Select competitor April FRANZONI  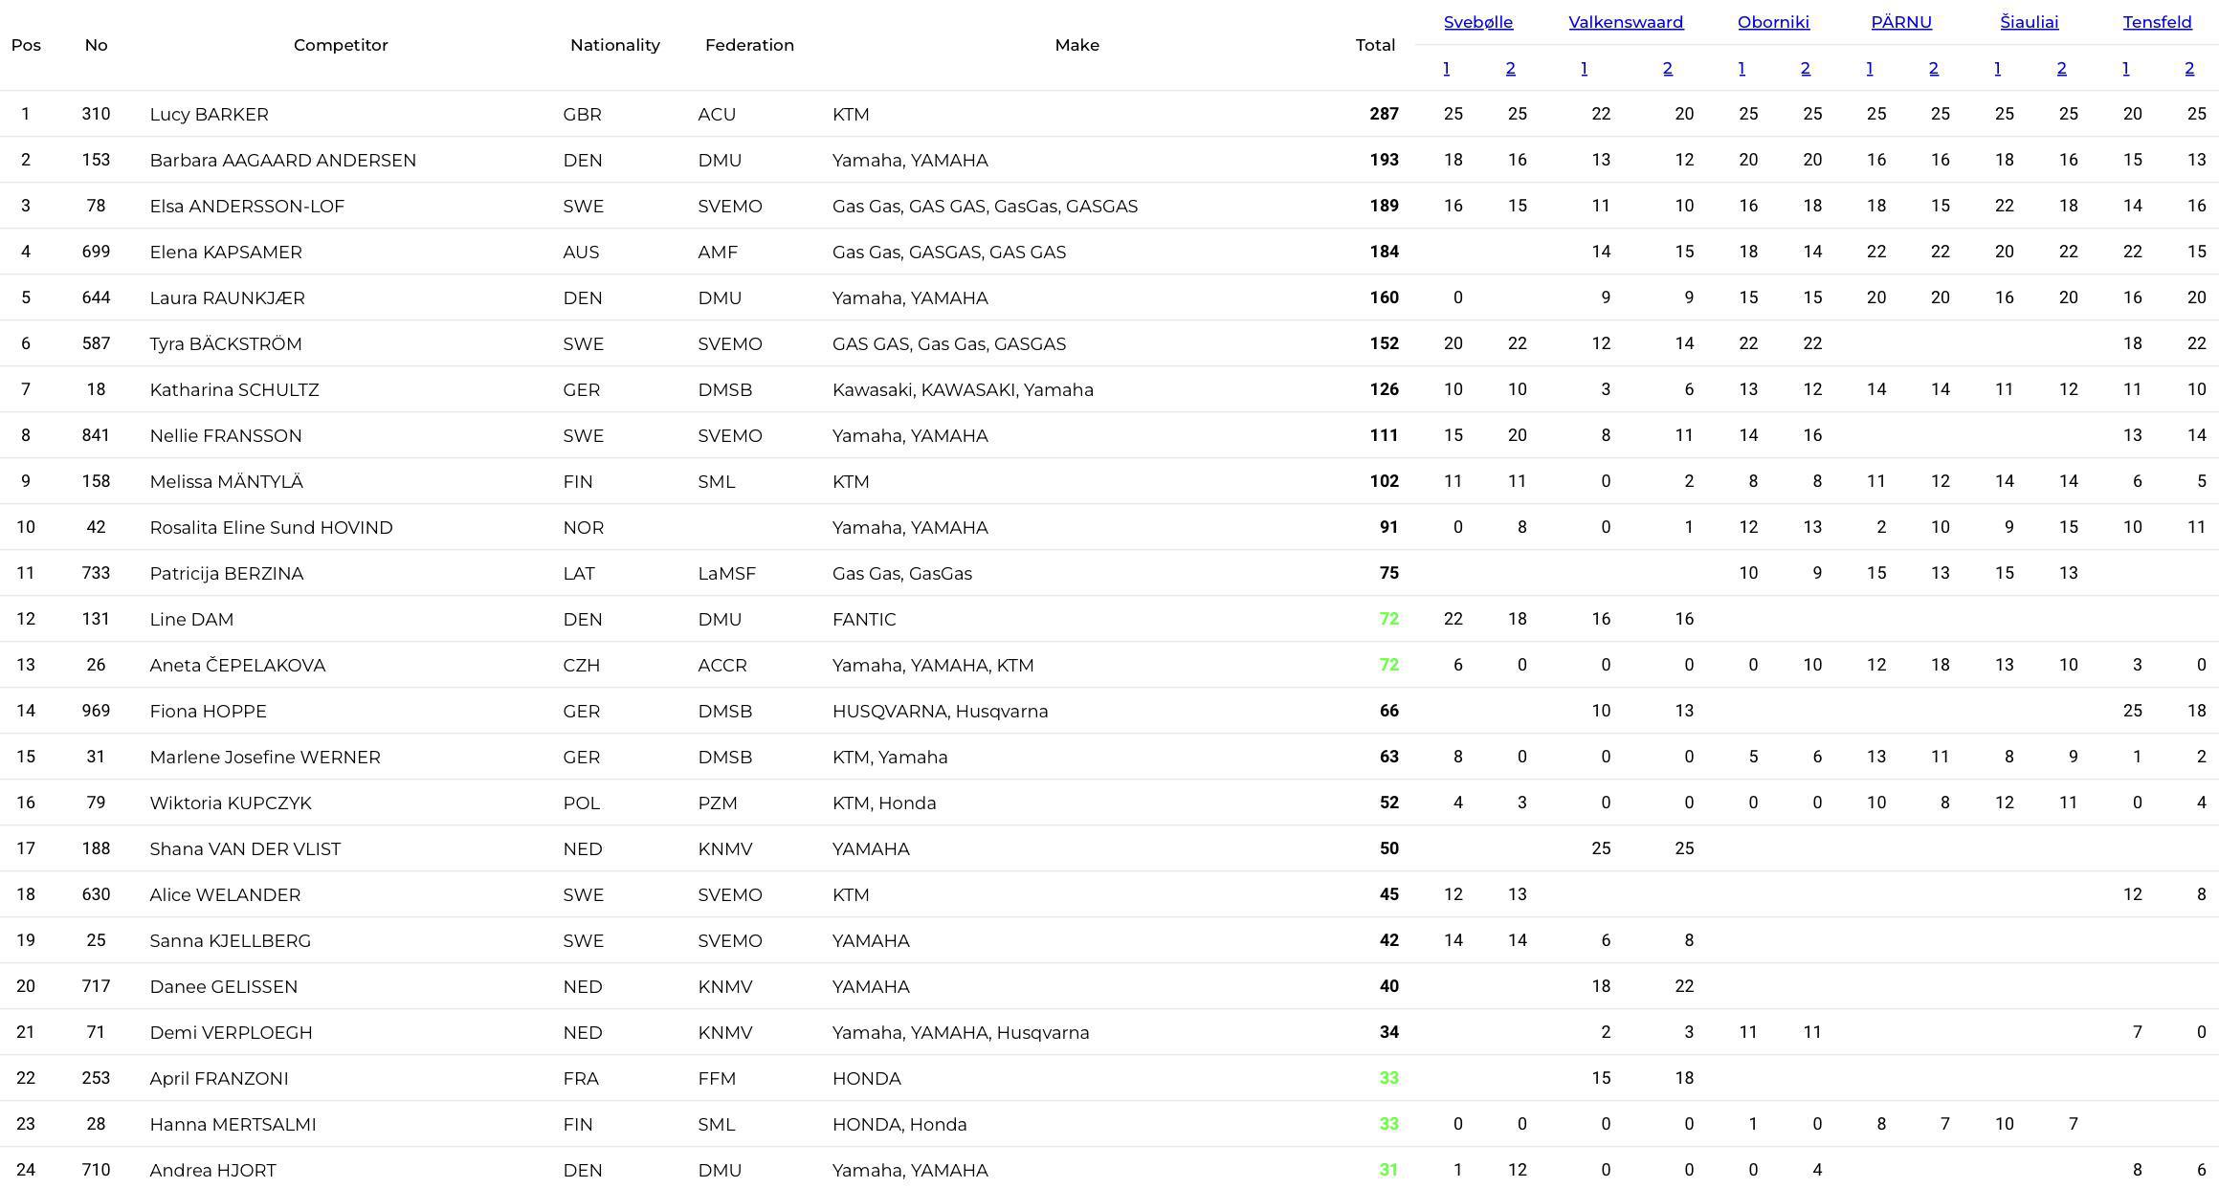click(x=219, y=1078)
